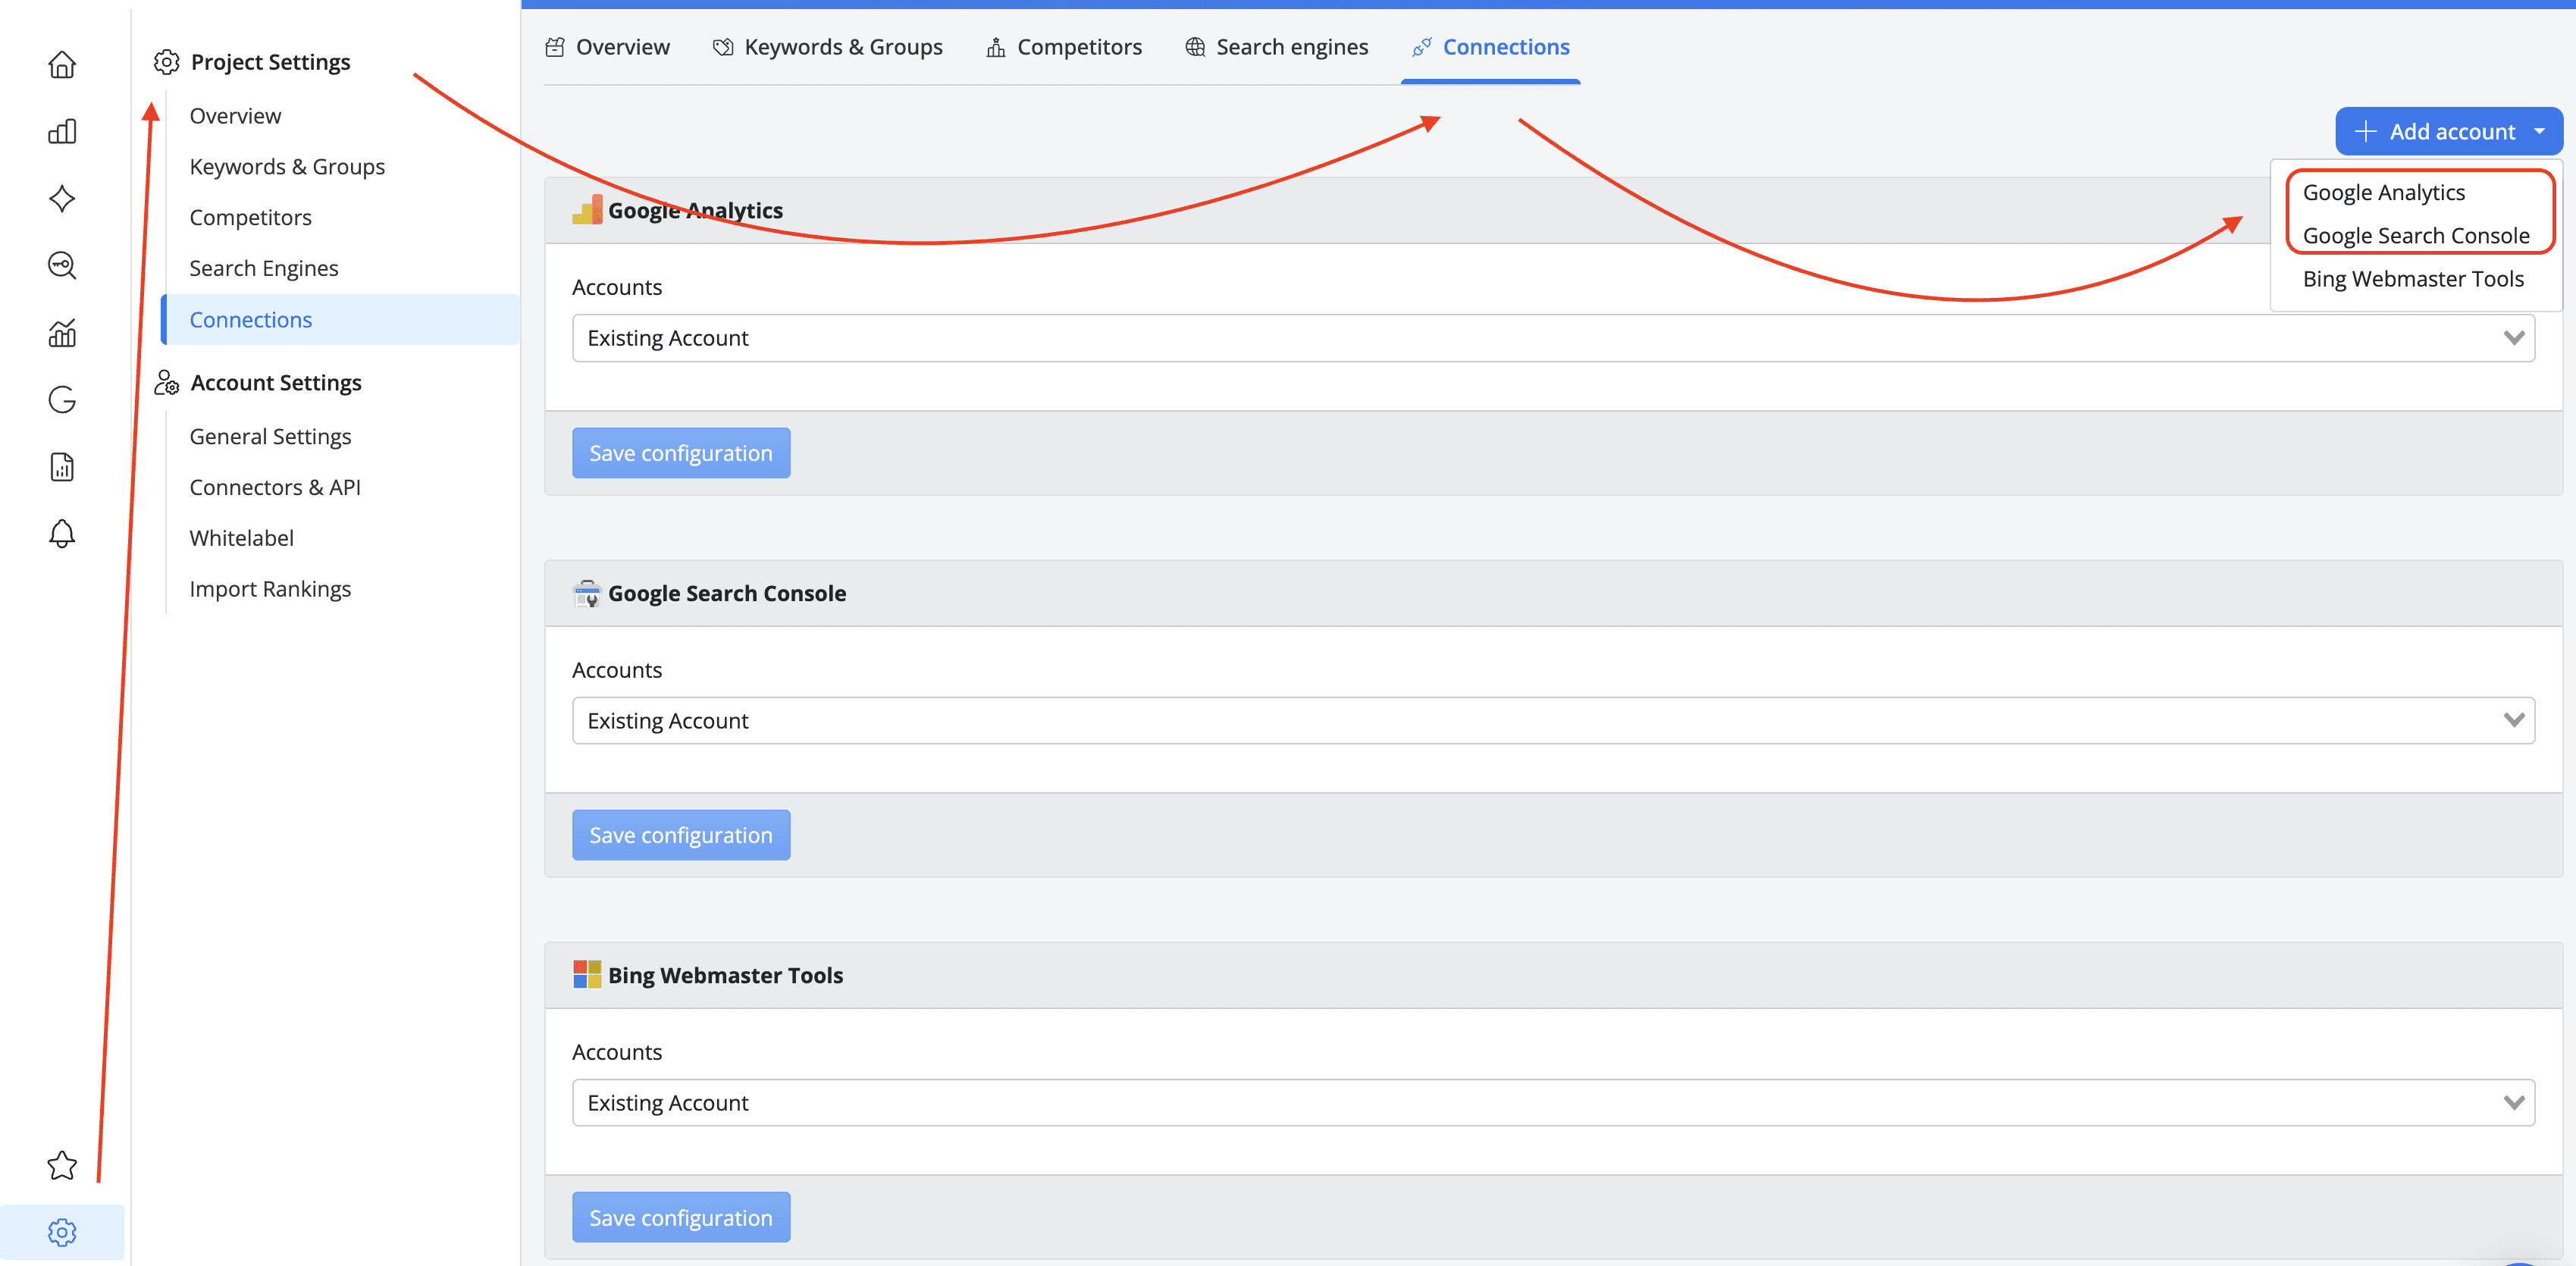This screenshot has height=1266, width=2576.
Task: Open Overview in Project Settings sidebar
Action: pyautogui.click(x=235, y=116)
